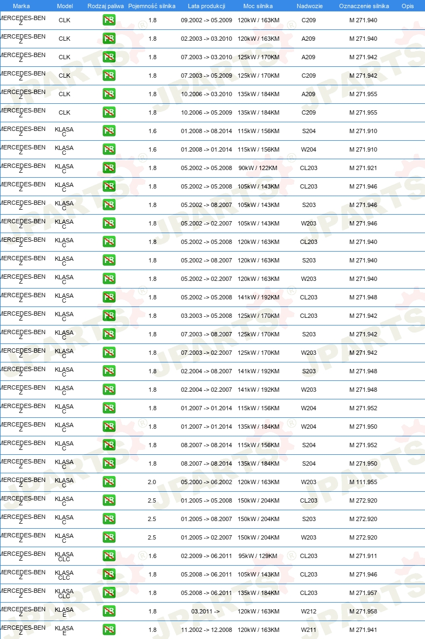Click the fuel icon in the M 271.957 row
The height and width of the screenshot is (639, 425).
point(109,592)
